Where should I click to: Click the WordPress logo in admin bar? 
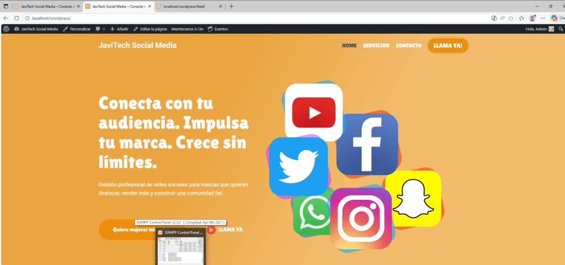coord(6,29)
